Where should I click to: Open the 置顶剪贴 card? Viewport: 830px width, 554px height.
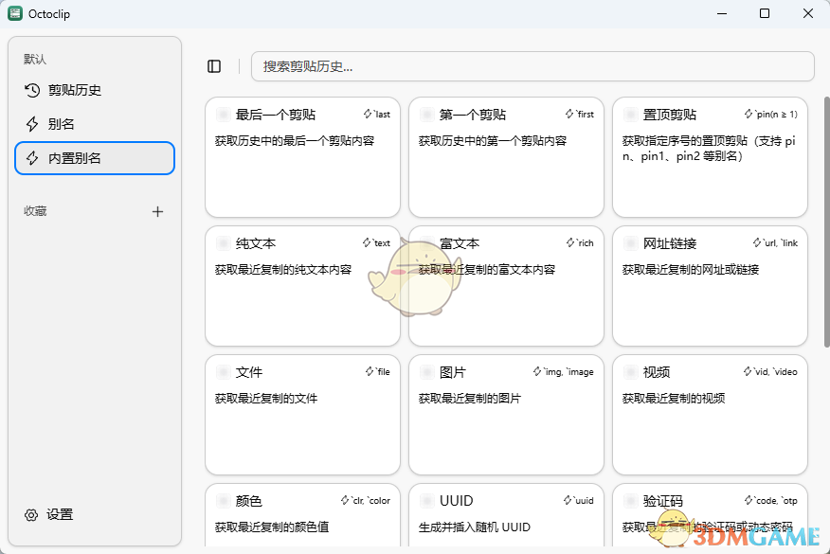(710, 156)
